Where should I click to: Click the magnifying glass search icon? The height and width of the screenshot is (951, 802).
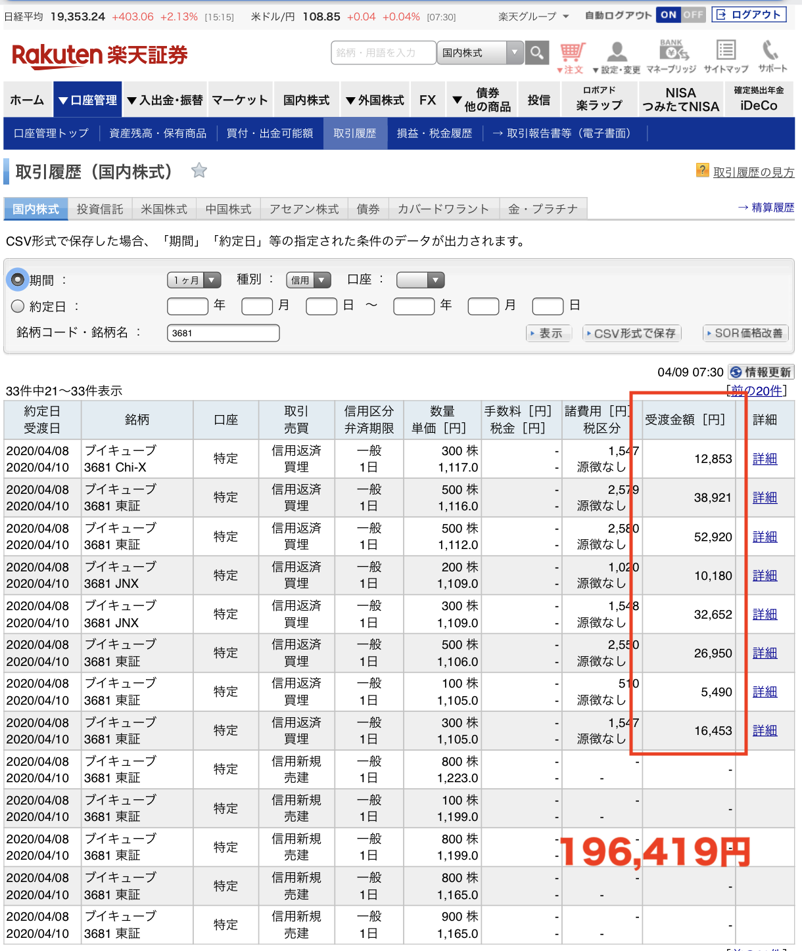pyautogui.click(x=537, y=53)
